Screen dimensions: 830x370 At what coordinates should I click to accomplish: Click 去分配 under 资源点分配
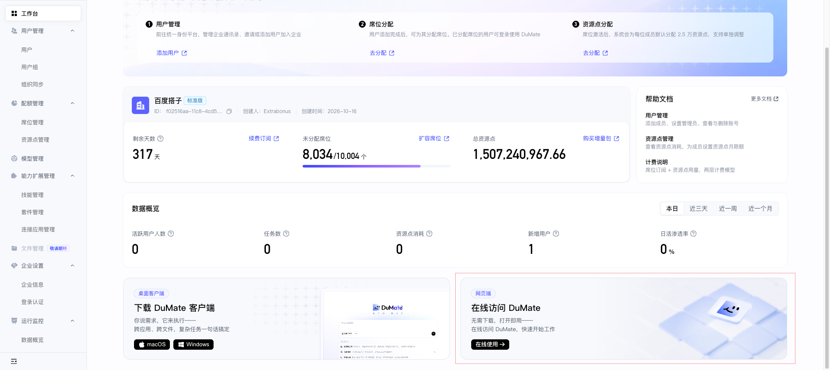596,53
